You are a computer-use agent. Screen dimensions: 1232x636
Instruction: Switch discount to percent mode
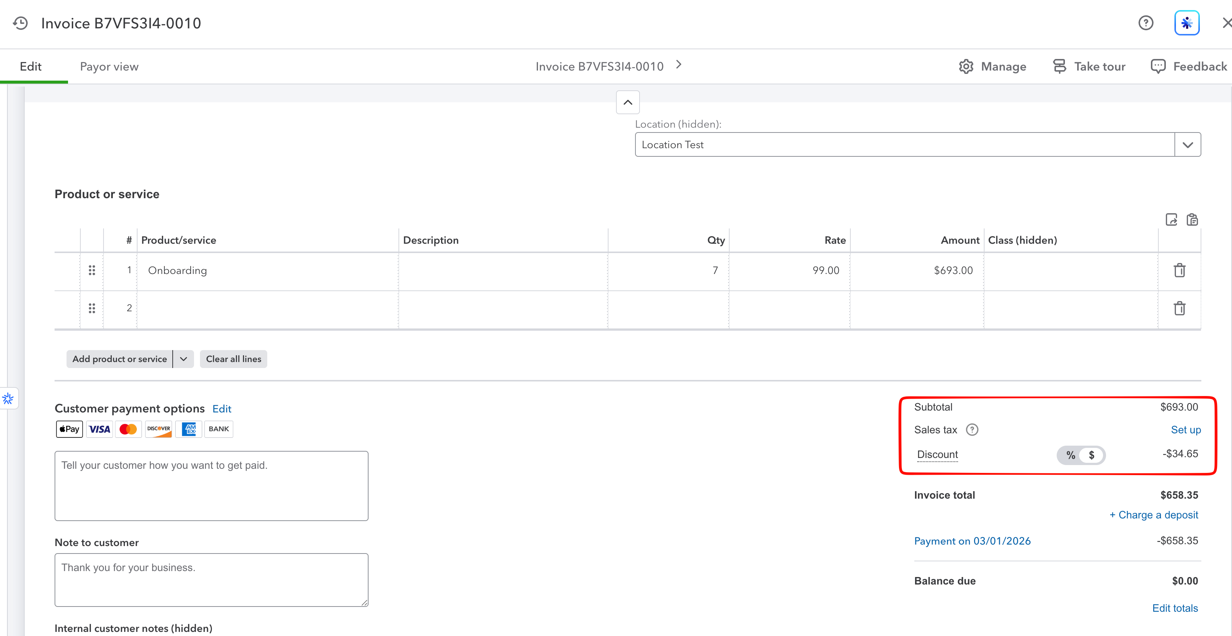(x=1071, y=455)
